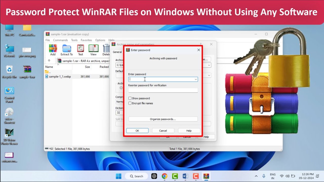Screen dimensions: 324x182
Task: Click the Extract To toolbar icon
Action: 67,50
